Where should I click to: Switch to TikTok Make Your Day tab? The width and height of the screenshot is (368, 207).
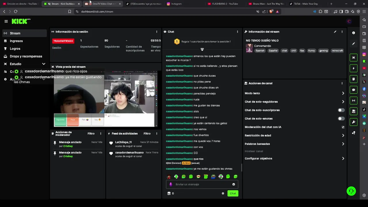pos(306,4)
